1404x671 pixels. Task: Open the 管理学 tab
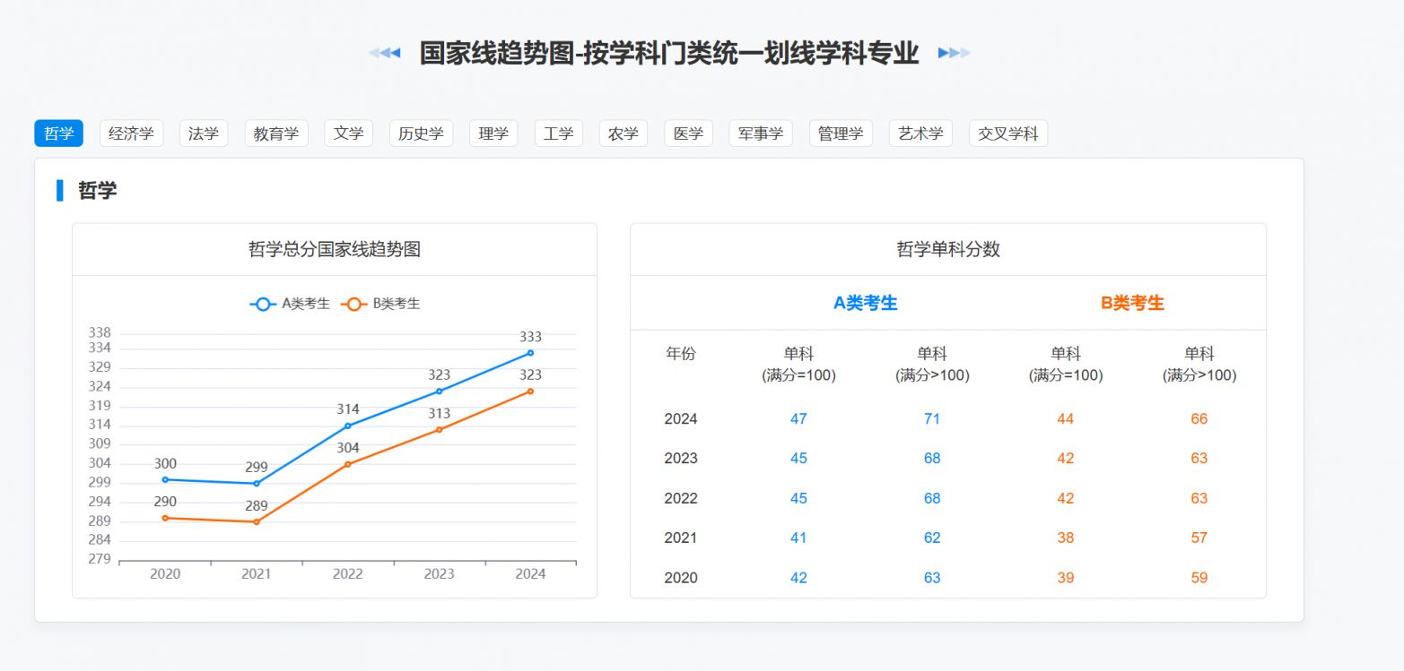(x=841, y=133)
